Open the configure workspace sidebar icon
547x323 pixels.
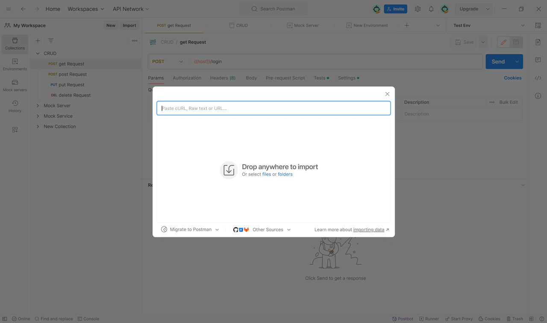[x=15, y=130]
